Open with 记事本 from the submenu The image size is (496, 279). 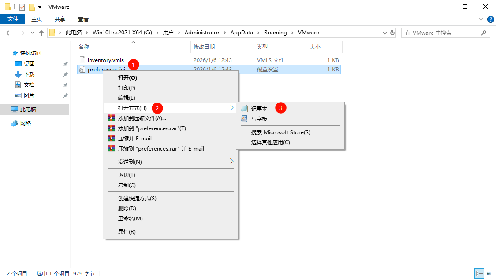290,109
